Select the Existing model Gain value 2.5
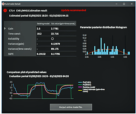Viewport: 136px width, 114px height. click(39, 29)
